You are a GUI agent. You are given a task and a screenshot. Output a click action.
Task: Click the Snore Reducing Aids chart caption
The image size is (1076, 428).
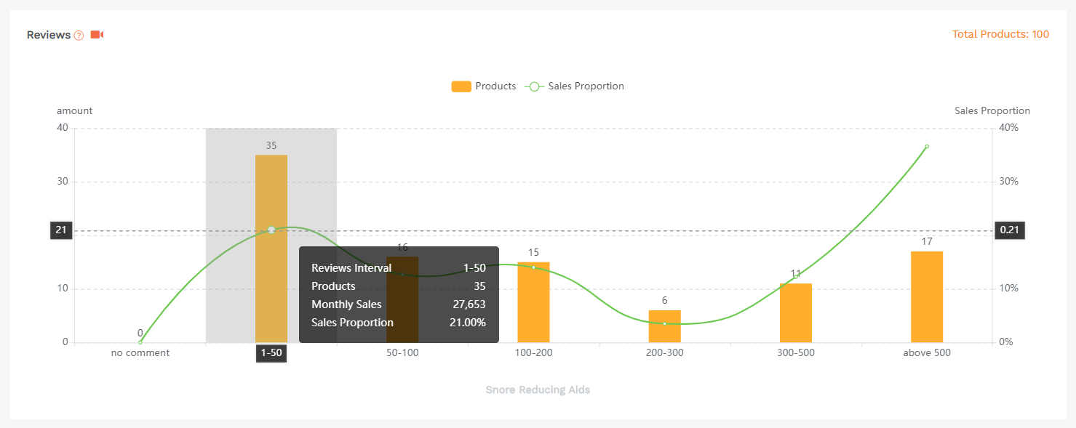coord(538,390)
